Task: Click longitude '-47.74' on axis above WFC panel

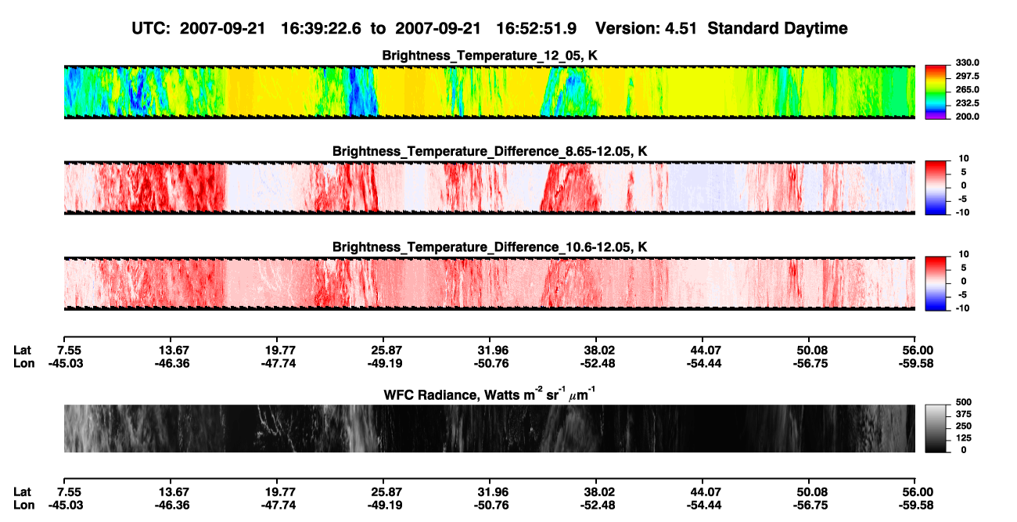Action: tap(278, 363)
